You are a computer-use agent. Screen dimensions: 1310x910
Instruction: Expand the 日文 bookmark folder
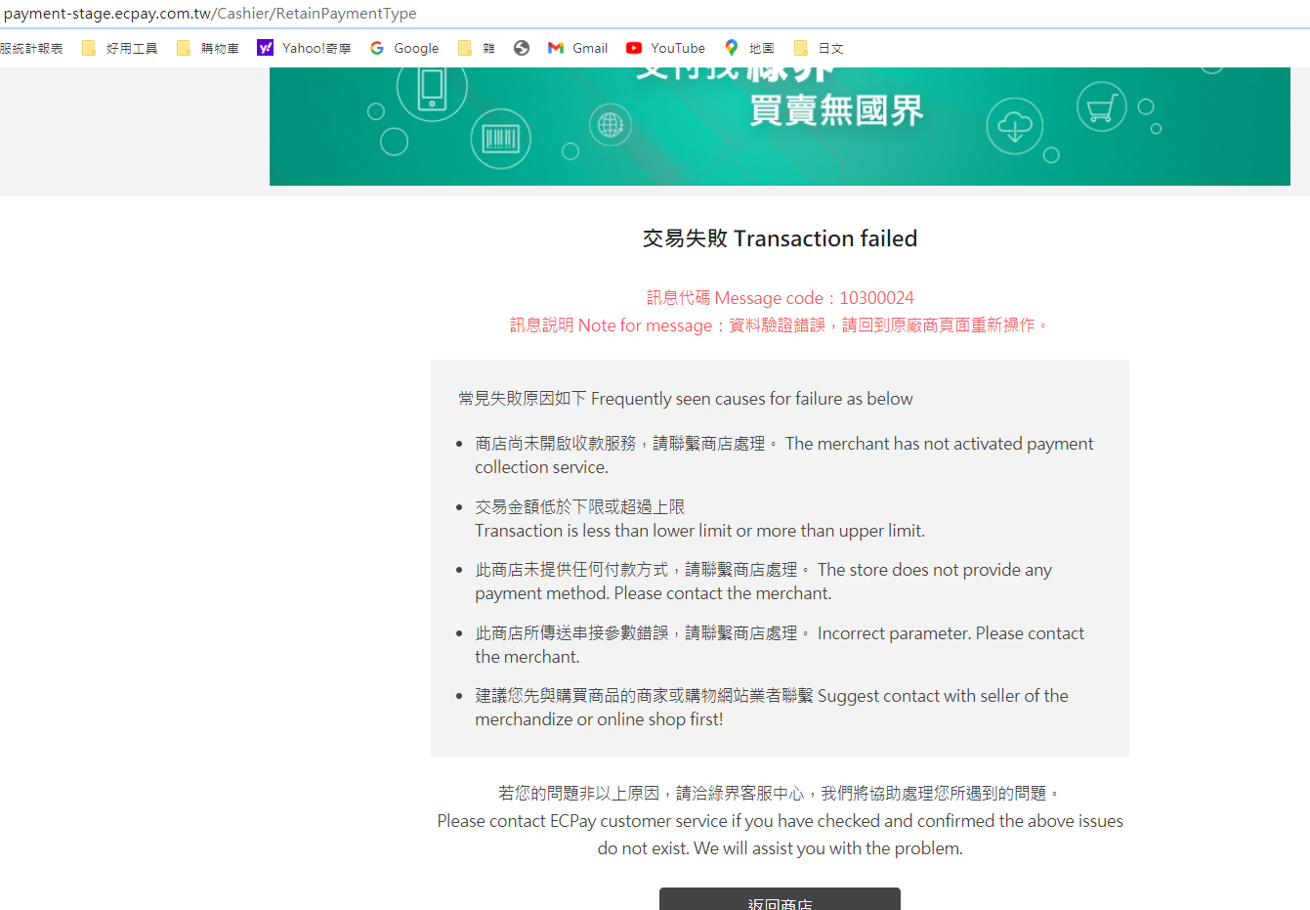pyautogui.click(x=819, y=48)
